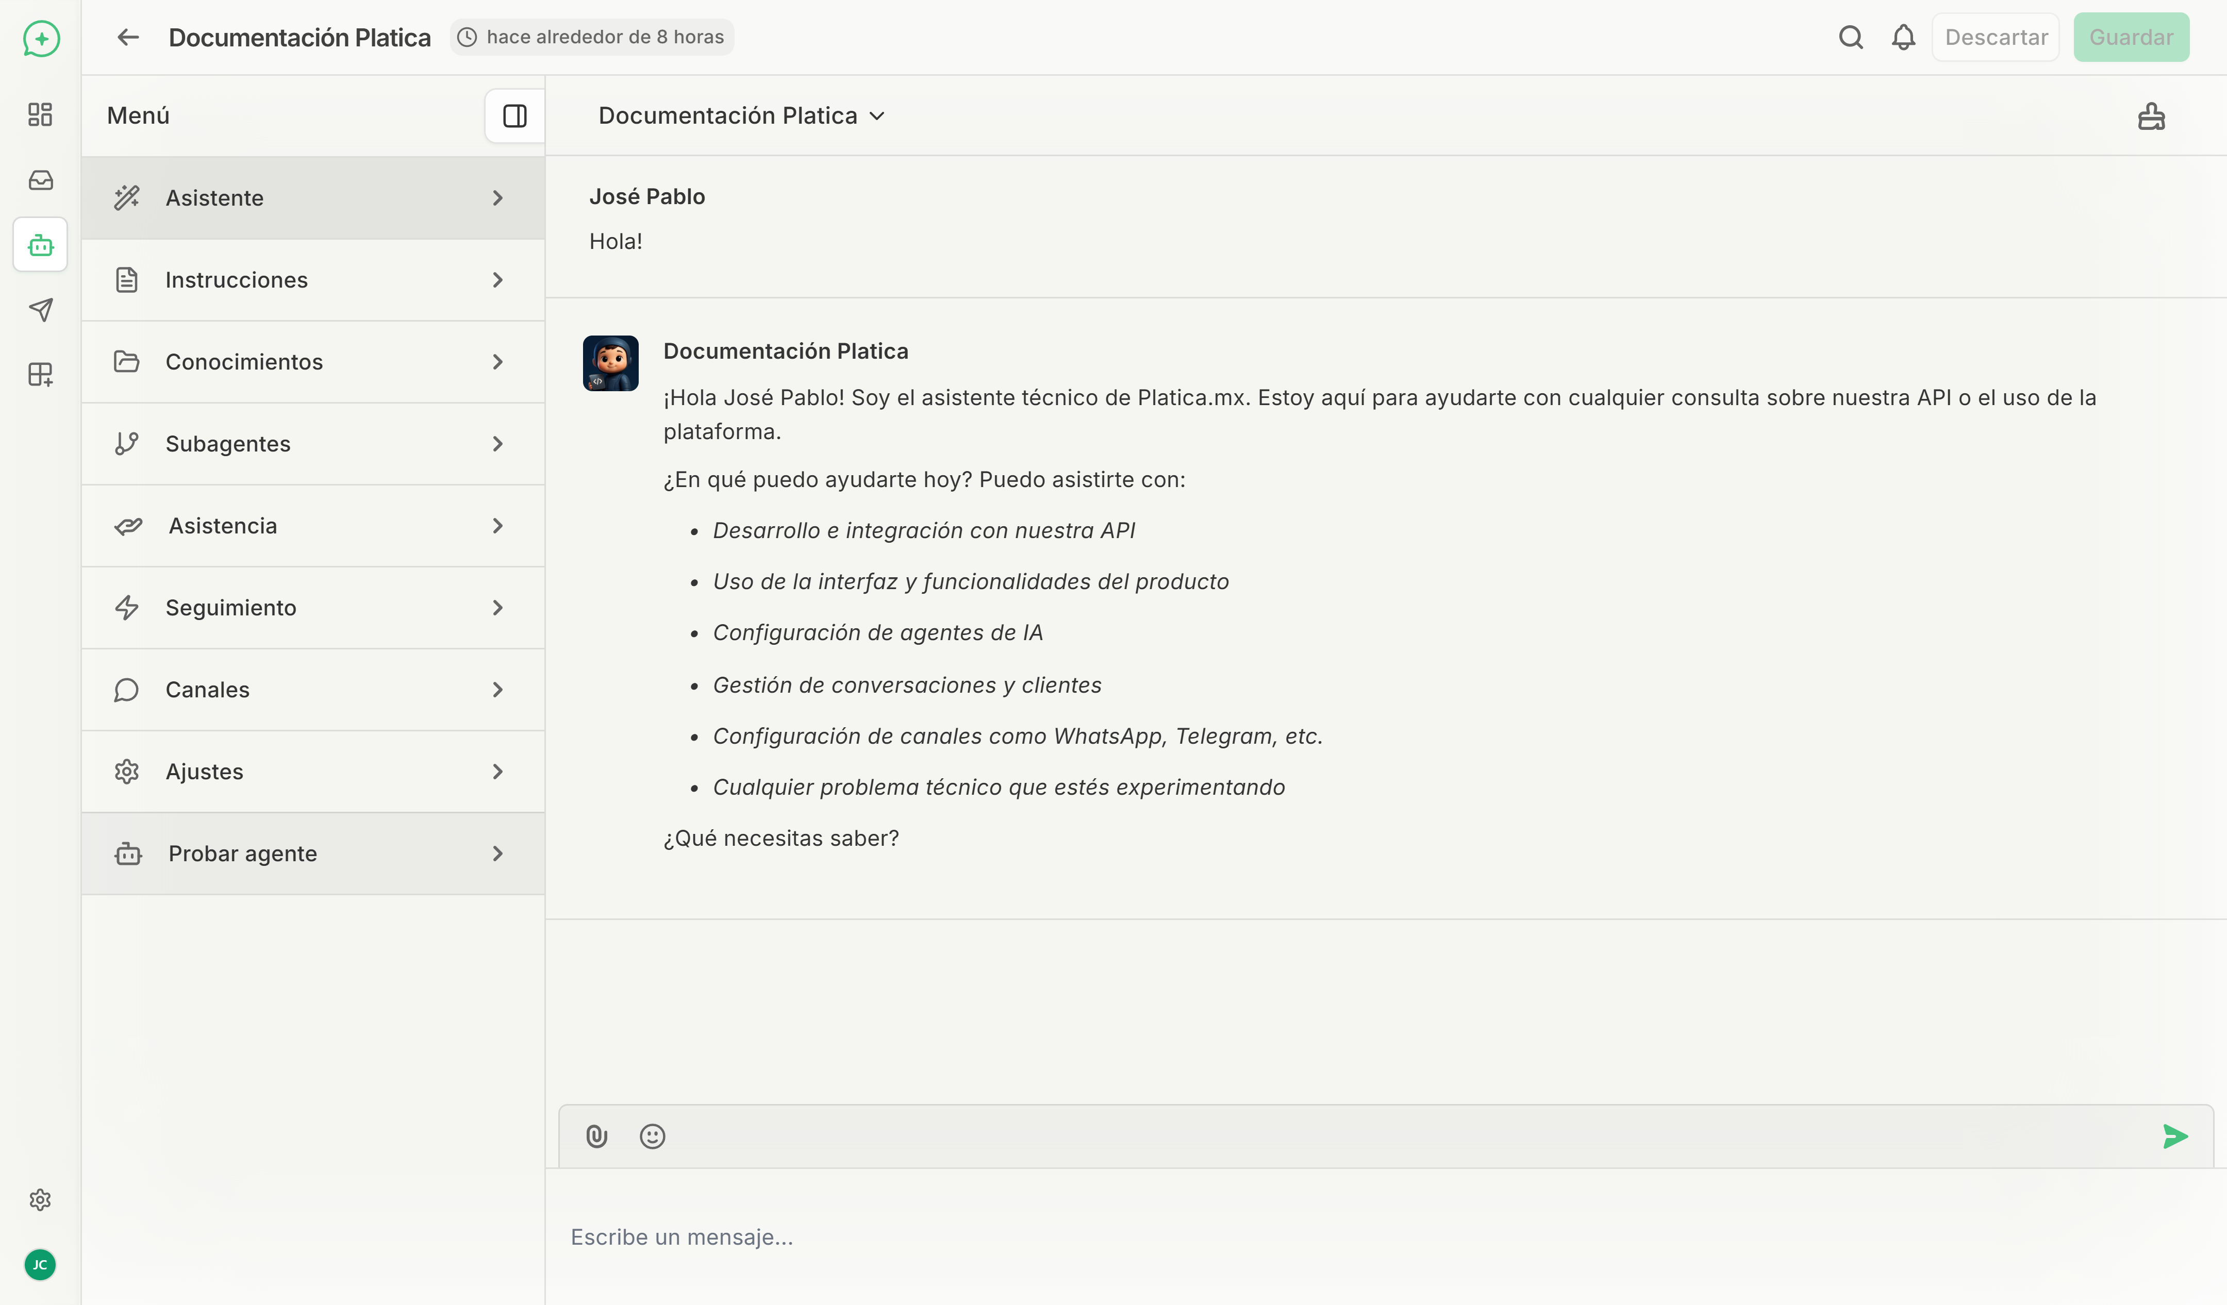Open the inbox icon in left sidebar
The image size is (2227, 1305).
click(40, 179)
